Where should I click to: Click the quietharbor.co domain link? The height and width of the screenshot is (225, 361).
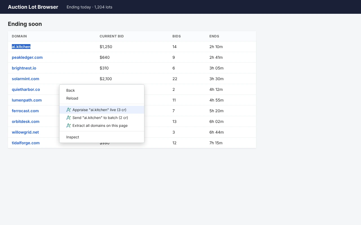point(26,89)
